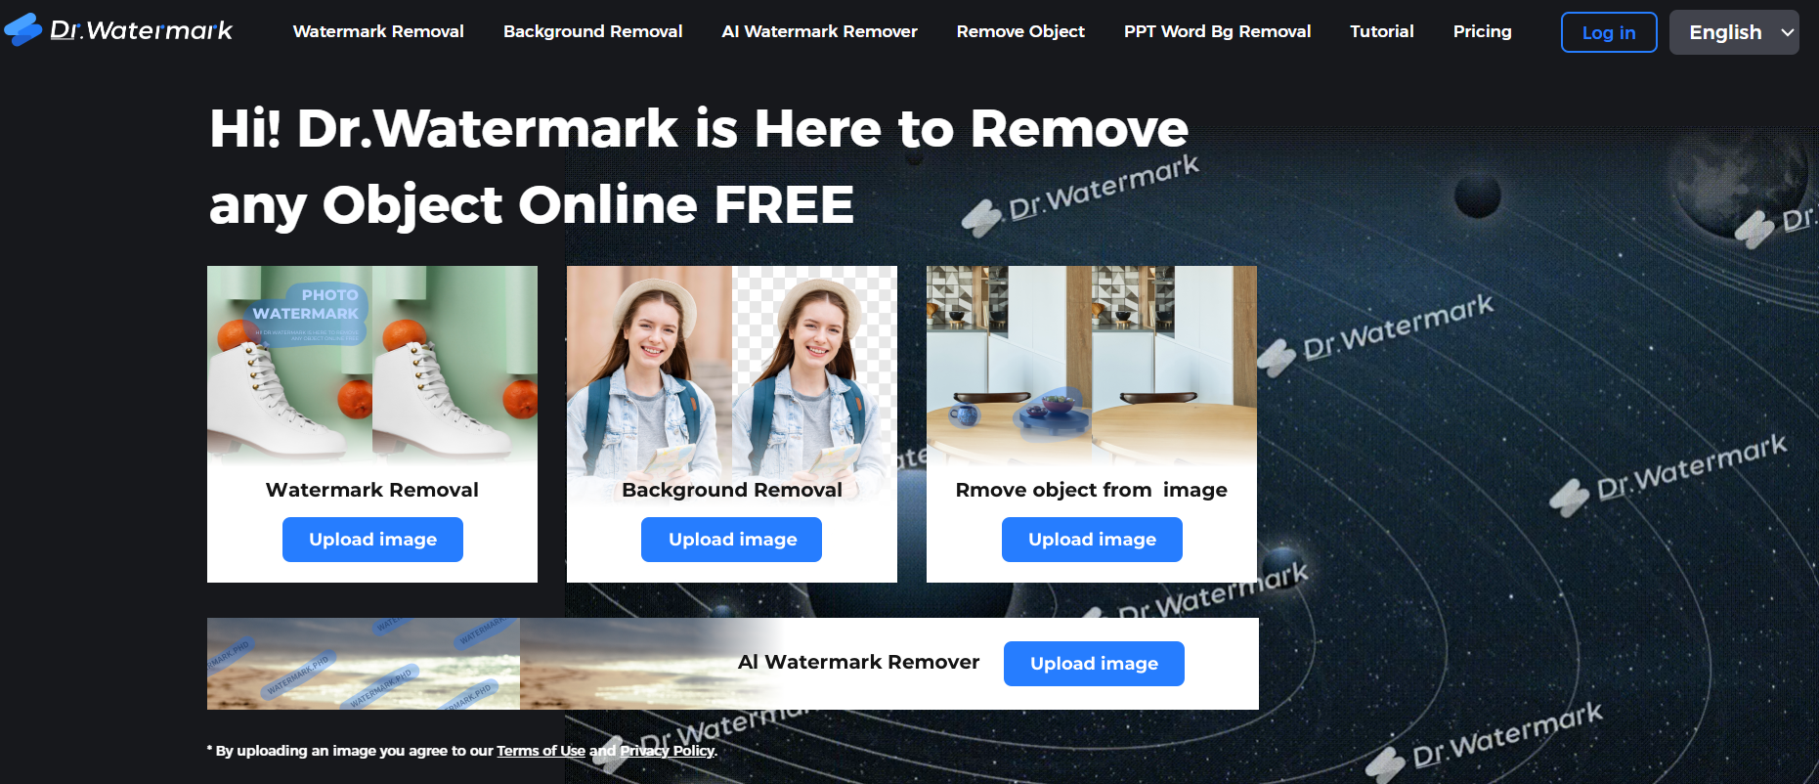The image size is (1819, 784).
Task: Click the kitchen table object removal thumbnail
Action: click(1091, 364)
